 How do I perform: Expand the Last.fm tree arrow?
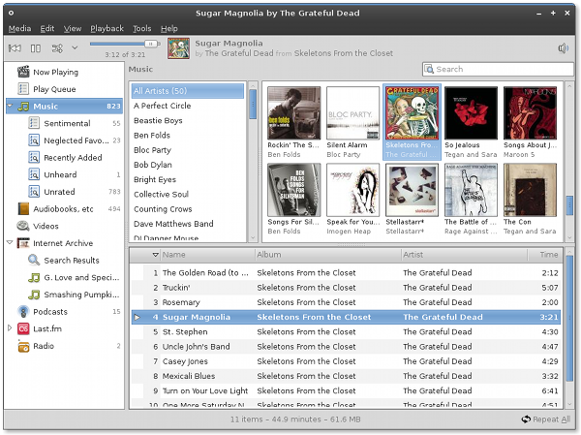[x=10, y=328]
